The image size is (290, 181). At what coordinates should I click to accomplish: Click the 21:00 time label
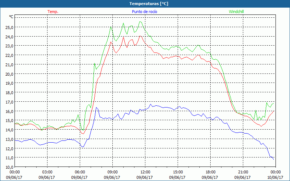point(243,172)
